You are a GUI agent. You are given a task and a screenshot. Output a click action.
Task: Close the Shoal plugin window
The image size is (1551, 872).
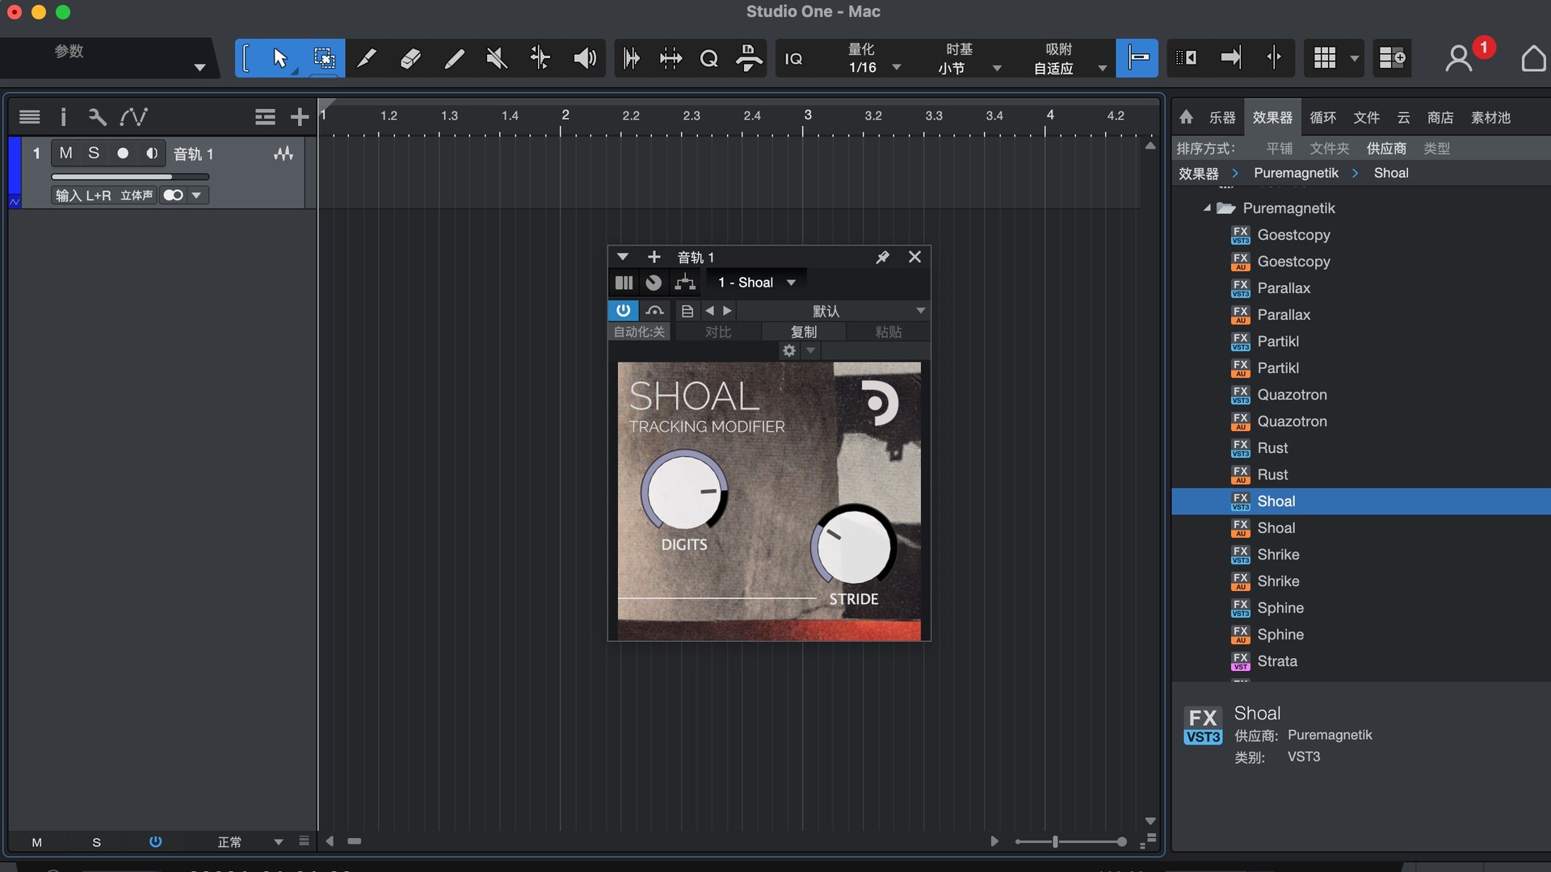coord(914,257)
